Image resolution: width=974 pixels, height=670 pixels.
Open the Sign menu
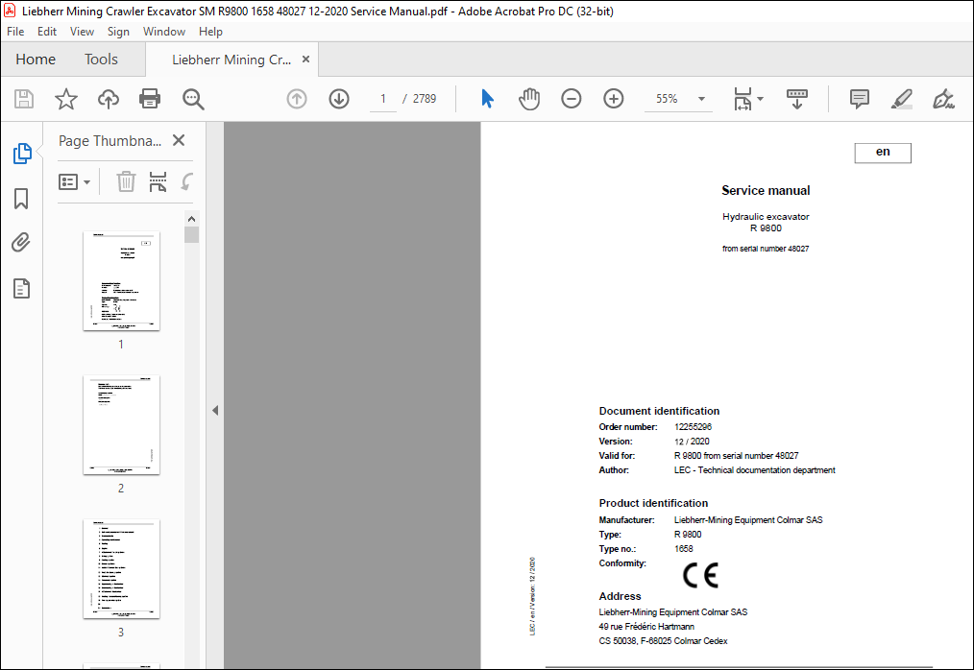click(118, 32)
